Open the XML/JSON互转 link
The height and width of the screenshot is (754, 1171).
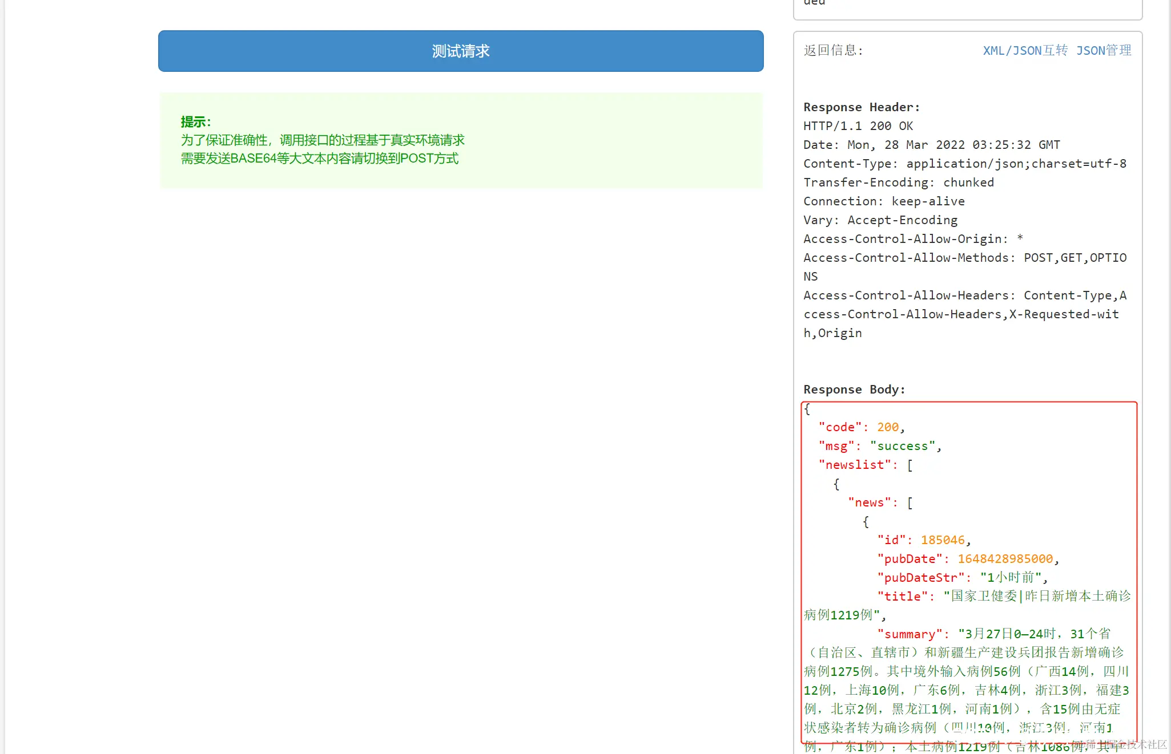(x=1025, y=51)
